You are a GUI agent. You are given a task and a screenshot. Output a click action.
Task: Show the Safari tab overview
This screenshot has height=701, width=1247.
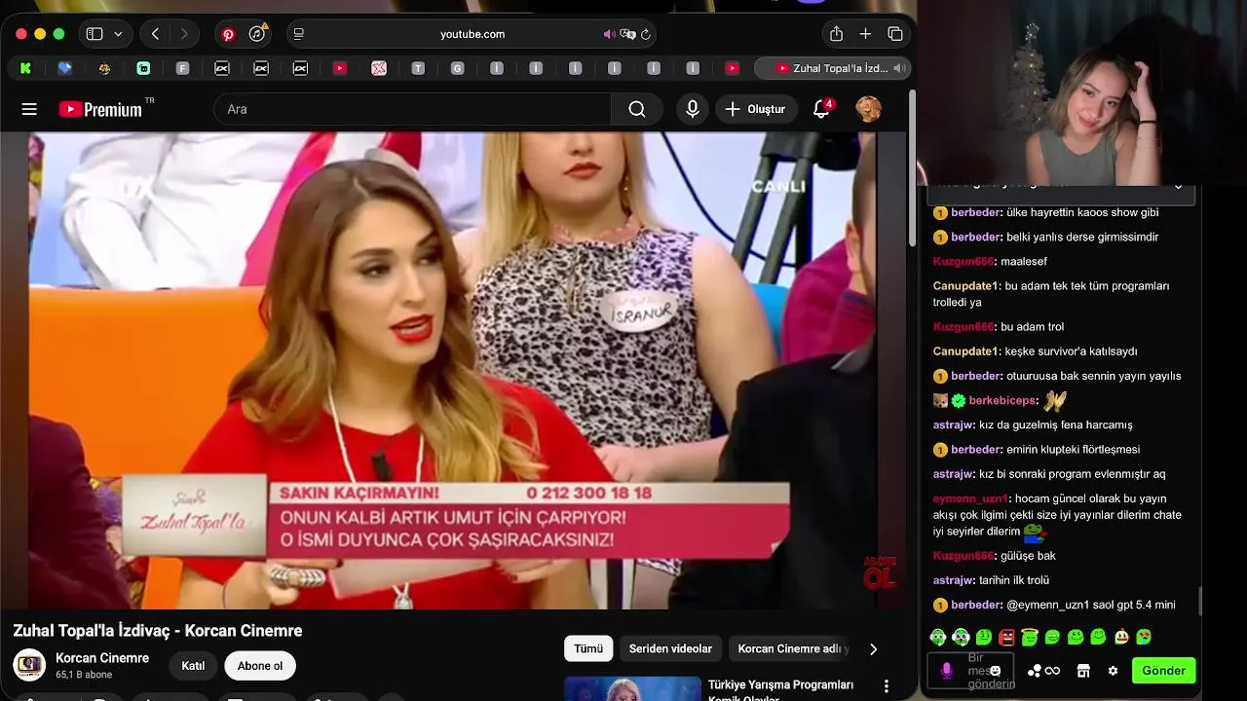click(x=895, y=34)
